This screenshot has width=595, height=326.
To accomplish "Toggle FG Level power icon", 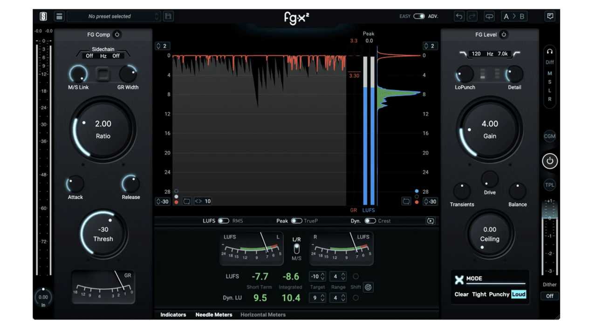I will pos(504,34).
